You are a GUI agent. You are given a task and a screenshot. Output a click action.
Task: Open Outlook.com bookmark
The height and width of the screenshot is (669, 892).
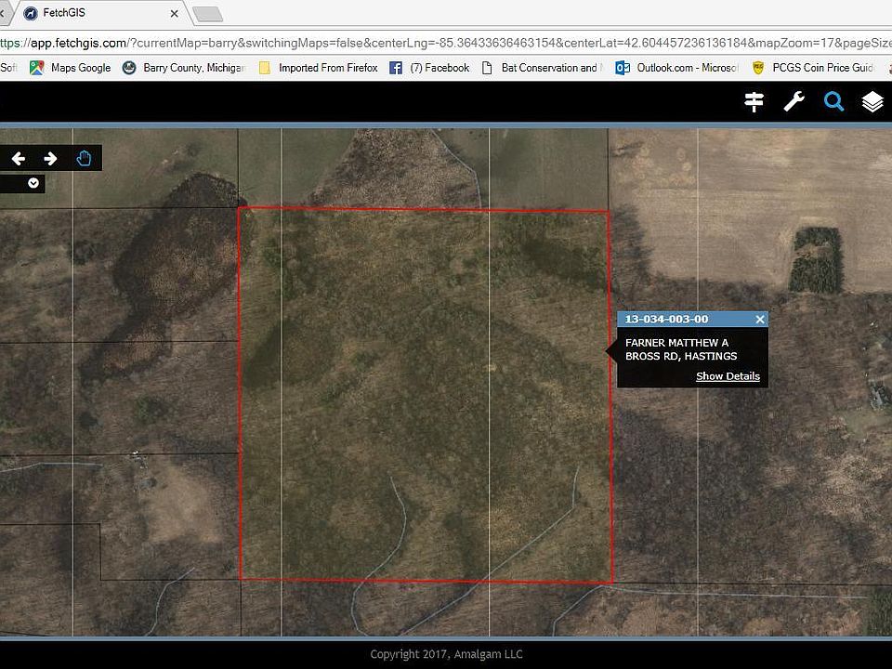[x=677, y=68]
